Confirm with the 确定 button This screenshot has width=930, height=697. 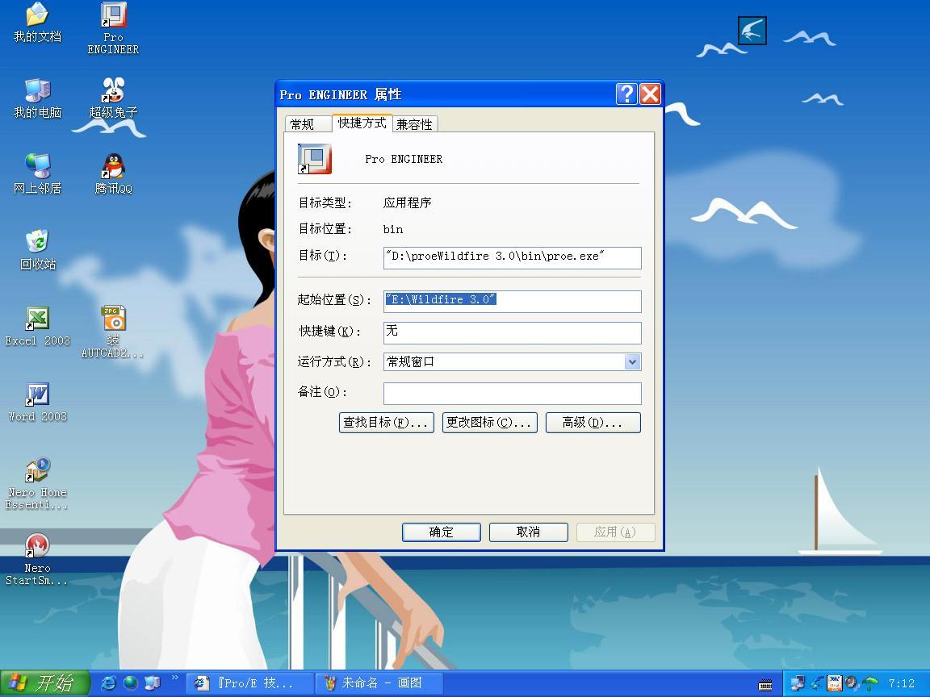[442, 532]
